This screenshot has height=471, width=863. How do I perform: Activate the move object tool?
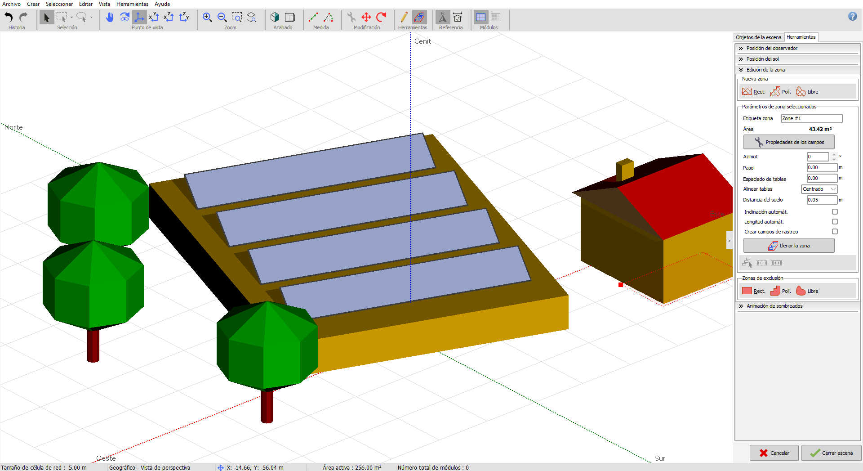click(x=366, y=17)
